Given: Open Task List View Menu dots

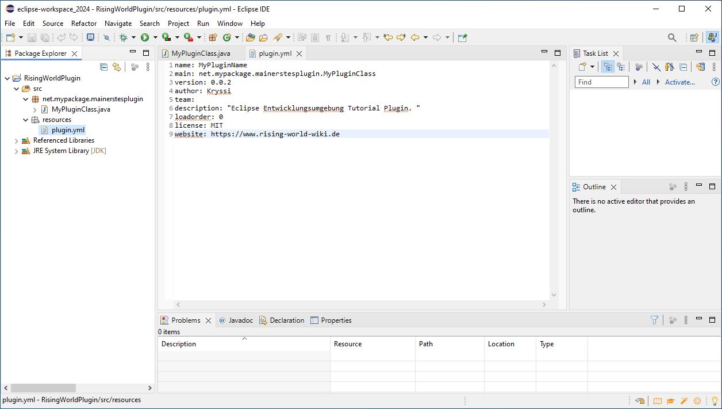Looking at the screenshot, I should click(714, 67).
